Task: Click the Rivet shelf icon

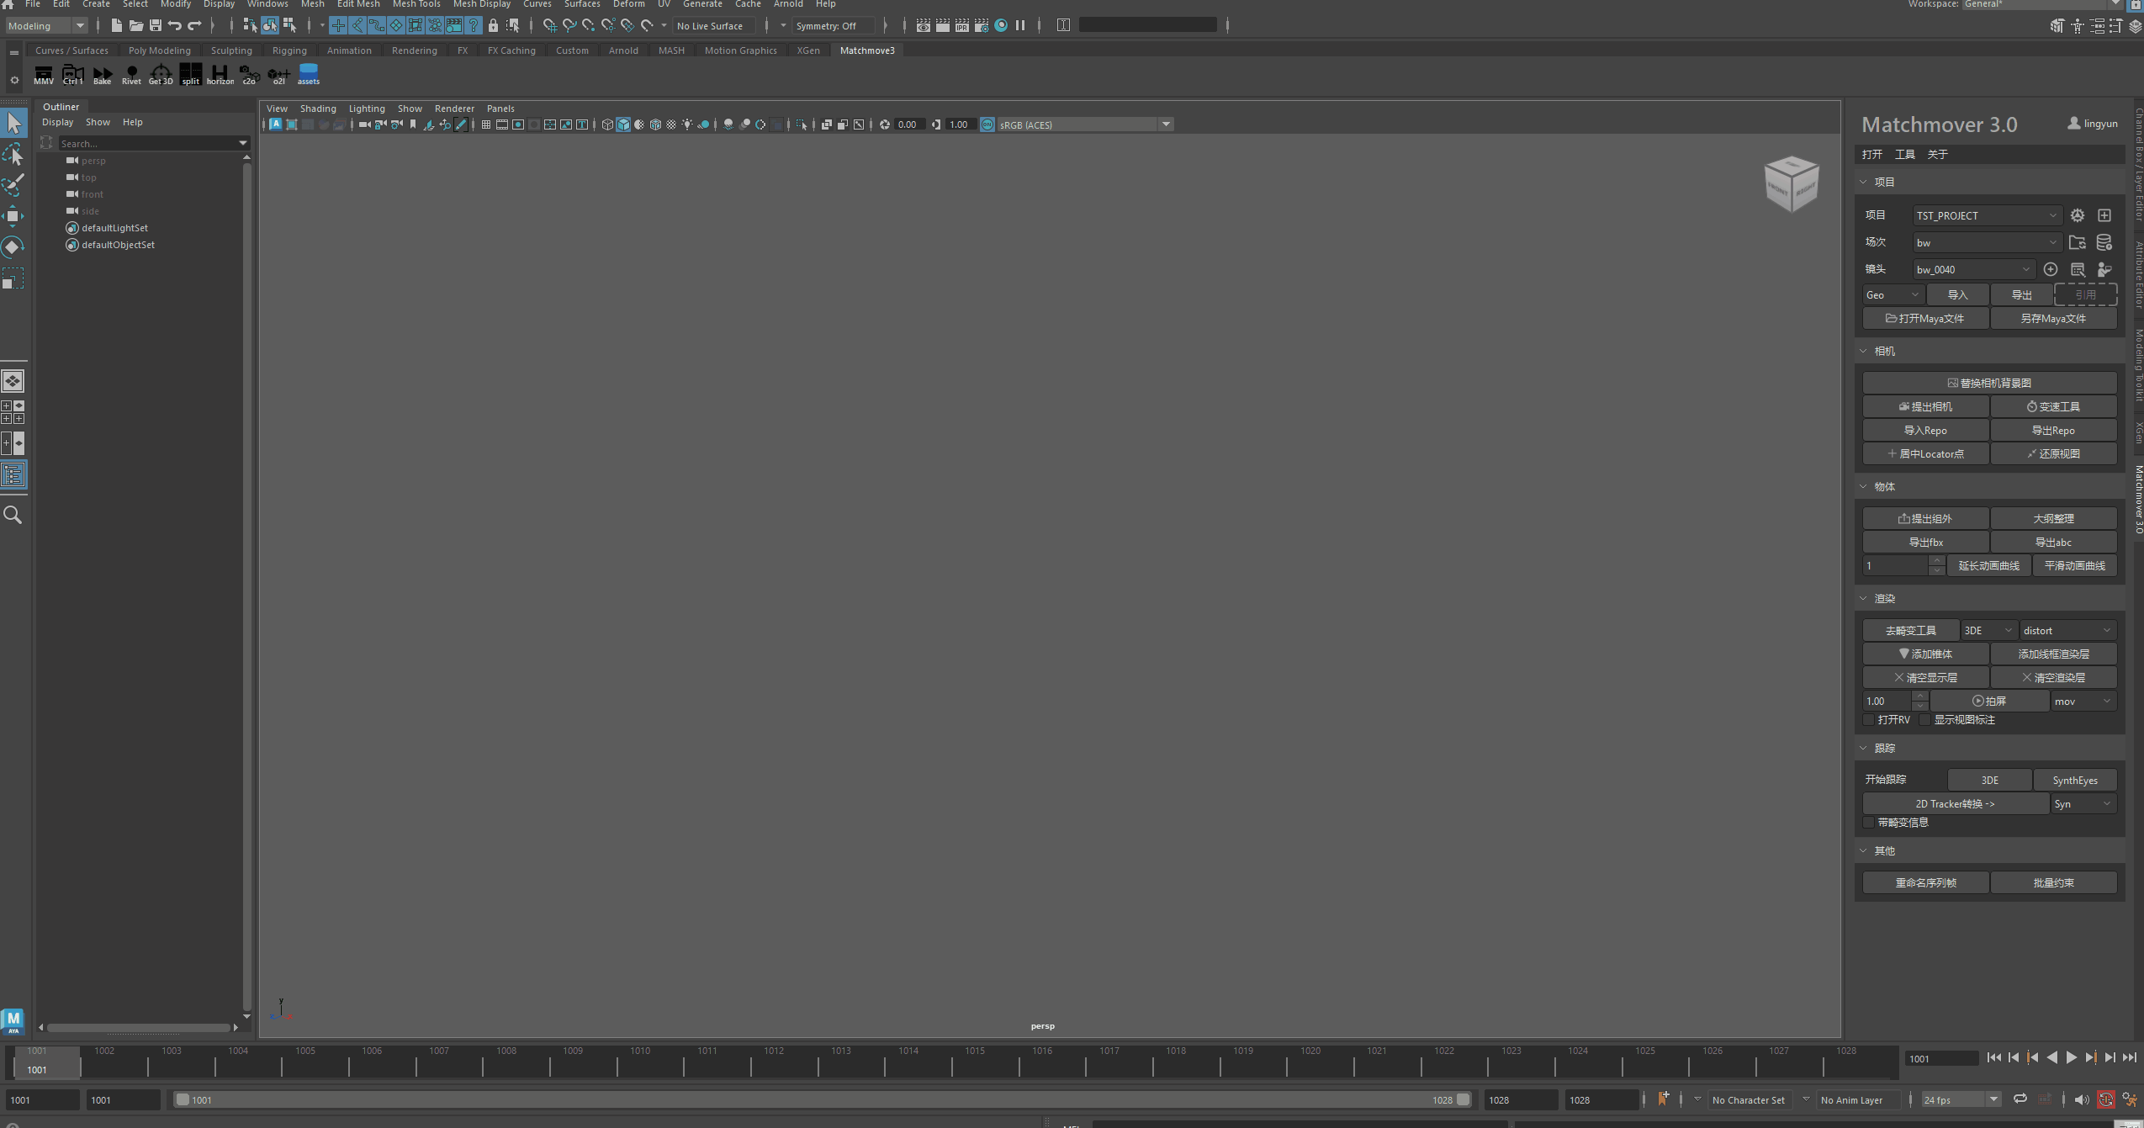Action: 131,74
